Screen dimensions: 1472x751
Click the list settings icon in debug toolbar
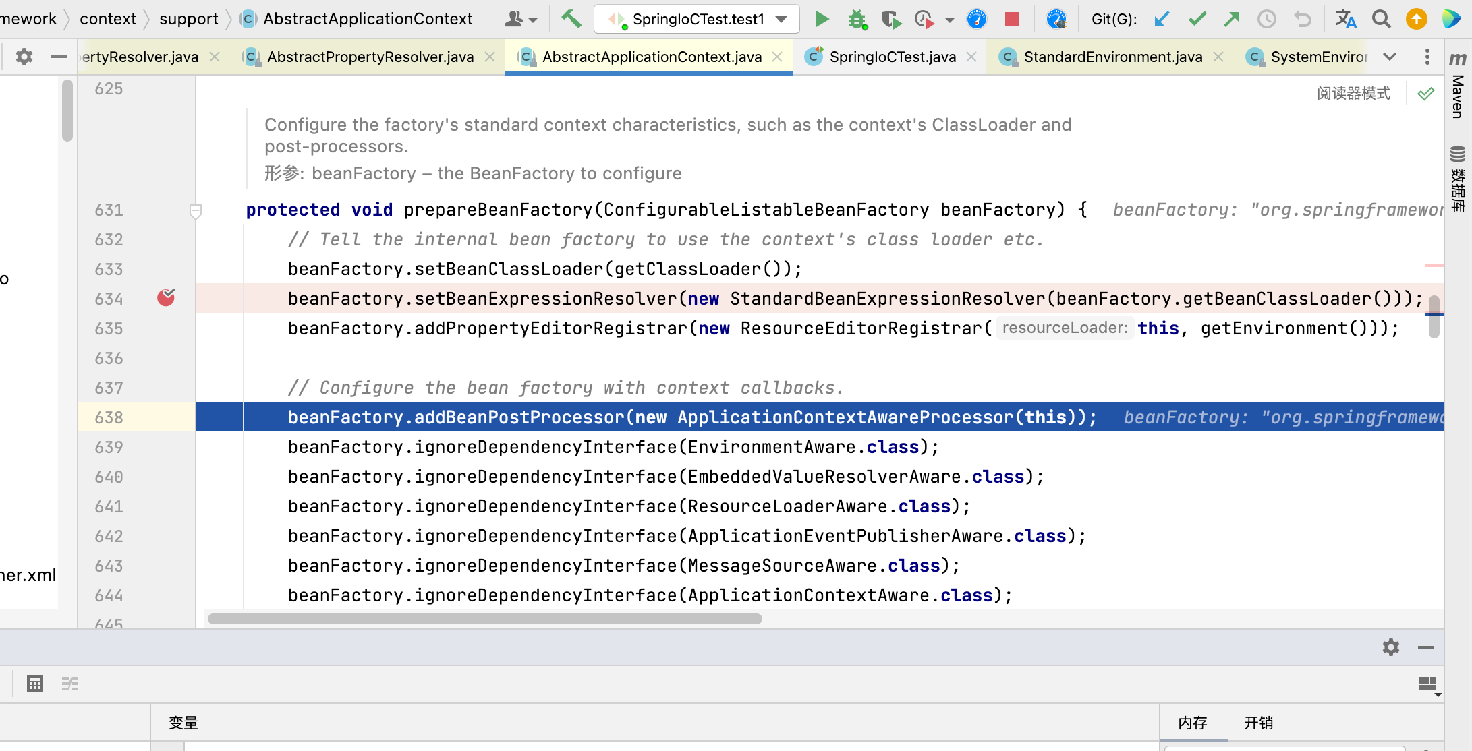tap(70, 684)
